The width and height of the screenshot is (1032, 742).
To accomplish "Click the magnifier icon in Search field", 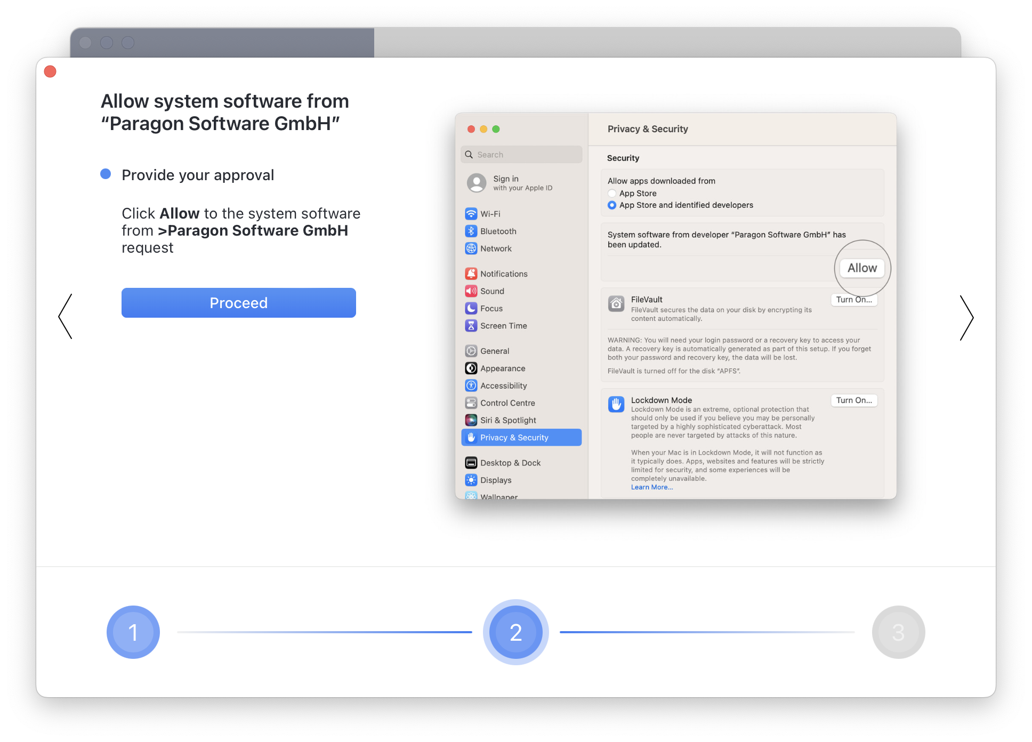I will [x=469, y=155].
